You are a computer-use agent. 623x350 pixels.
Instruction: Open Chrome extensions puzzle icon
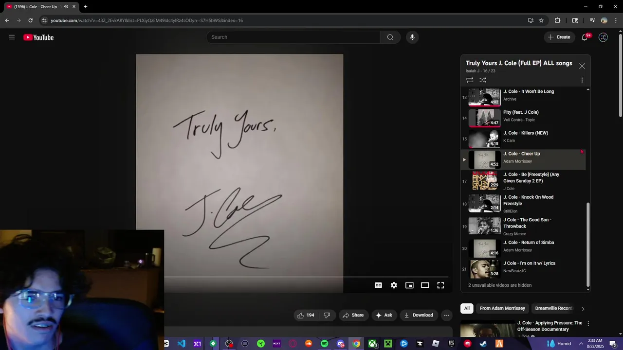[x=558, y=20]
